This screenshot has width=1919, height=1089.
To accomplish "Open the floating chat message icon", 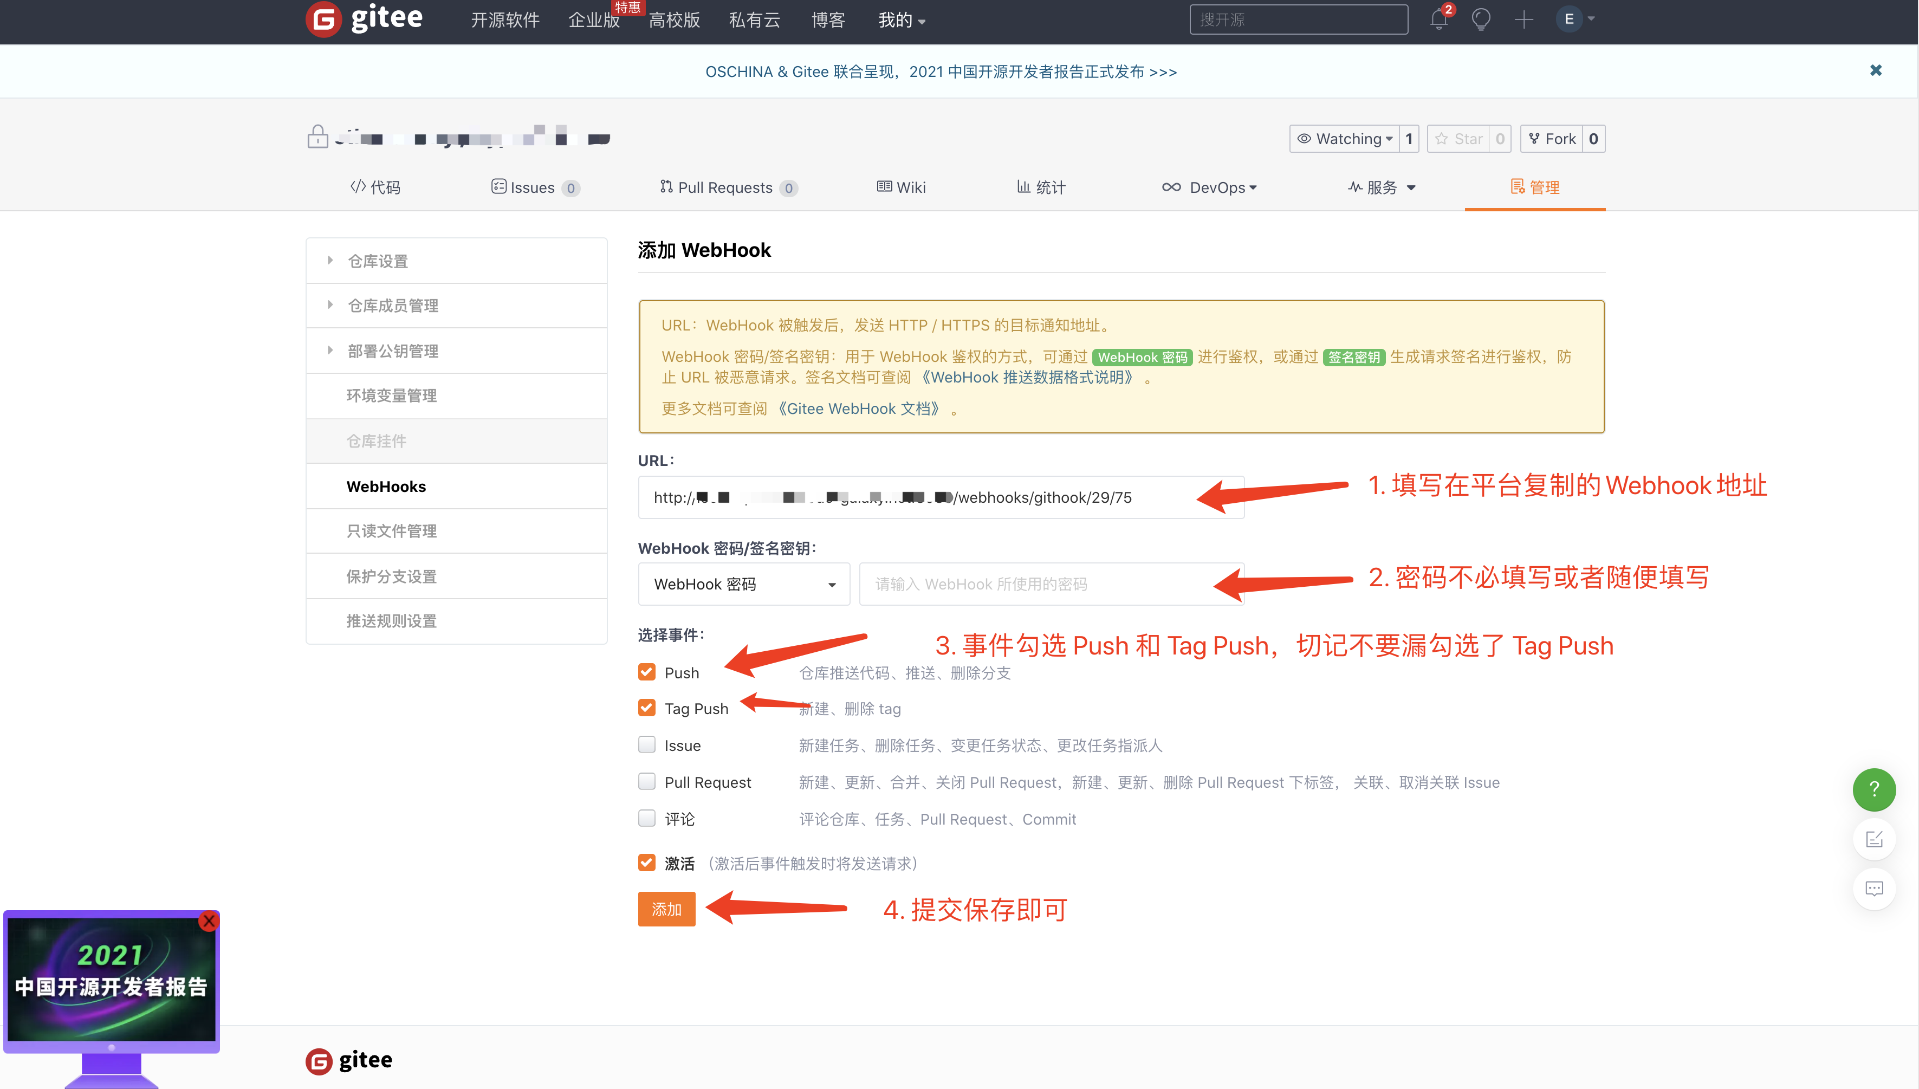I will click(1873, 889).
